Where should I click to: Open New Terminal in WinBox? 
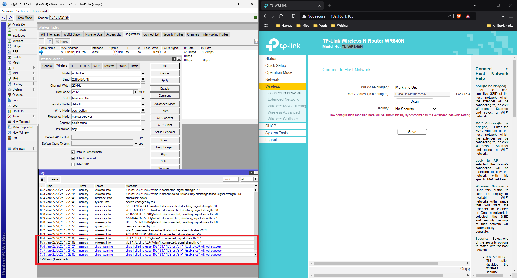(x=21, y=122)
